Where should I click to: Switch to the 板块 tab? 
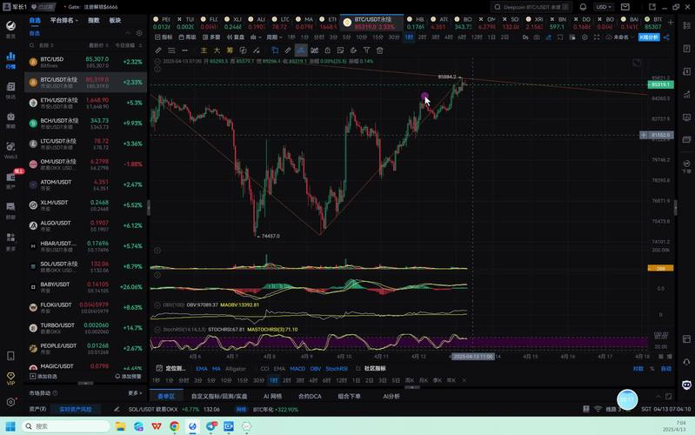[x=115, y=19]
